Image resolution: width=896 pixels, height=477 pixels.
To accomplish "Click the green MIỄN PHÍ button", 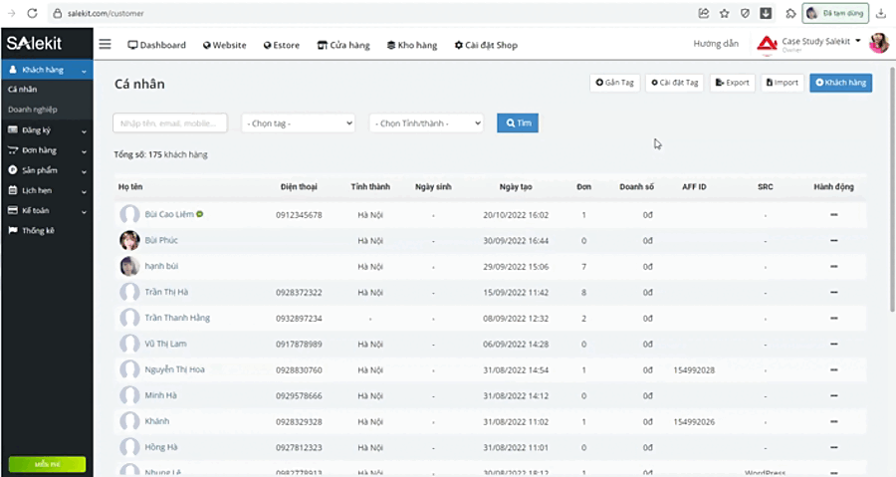I will pos(47,464).
